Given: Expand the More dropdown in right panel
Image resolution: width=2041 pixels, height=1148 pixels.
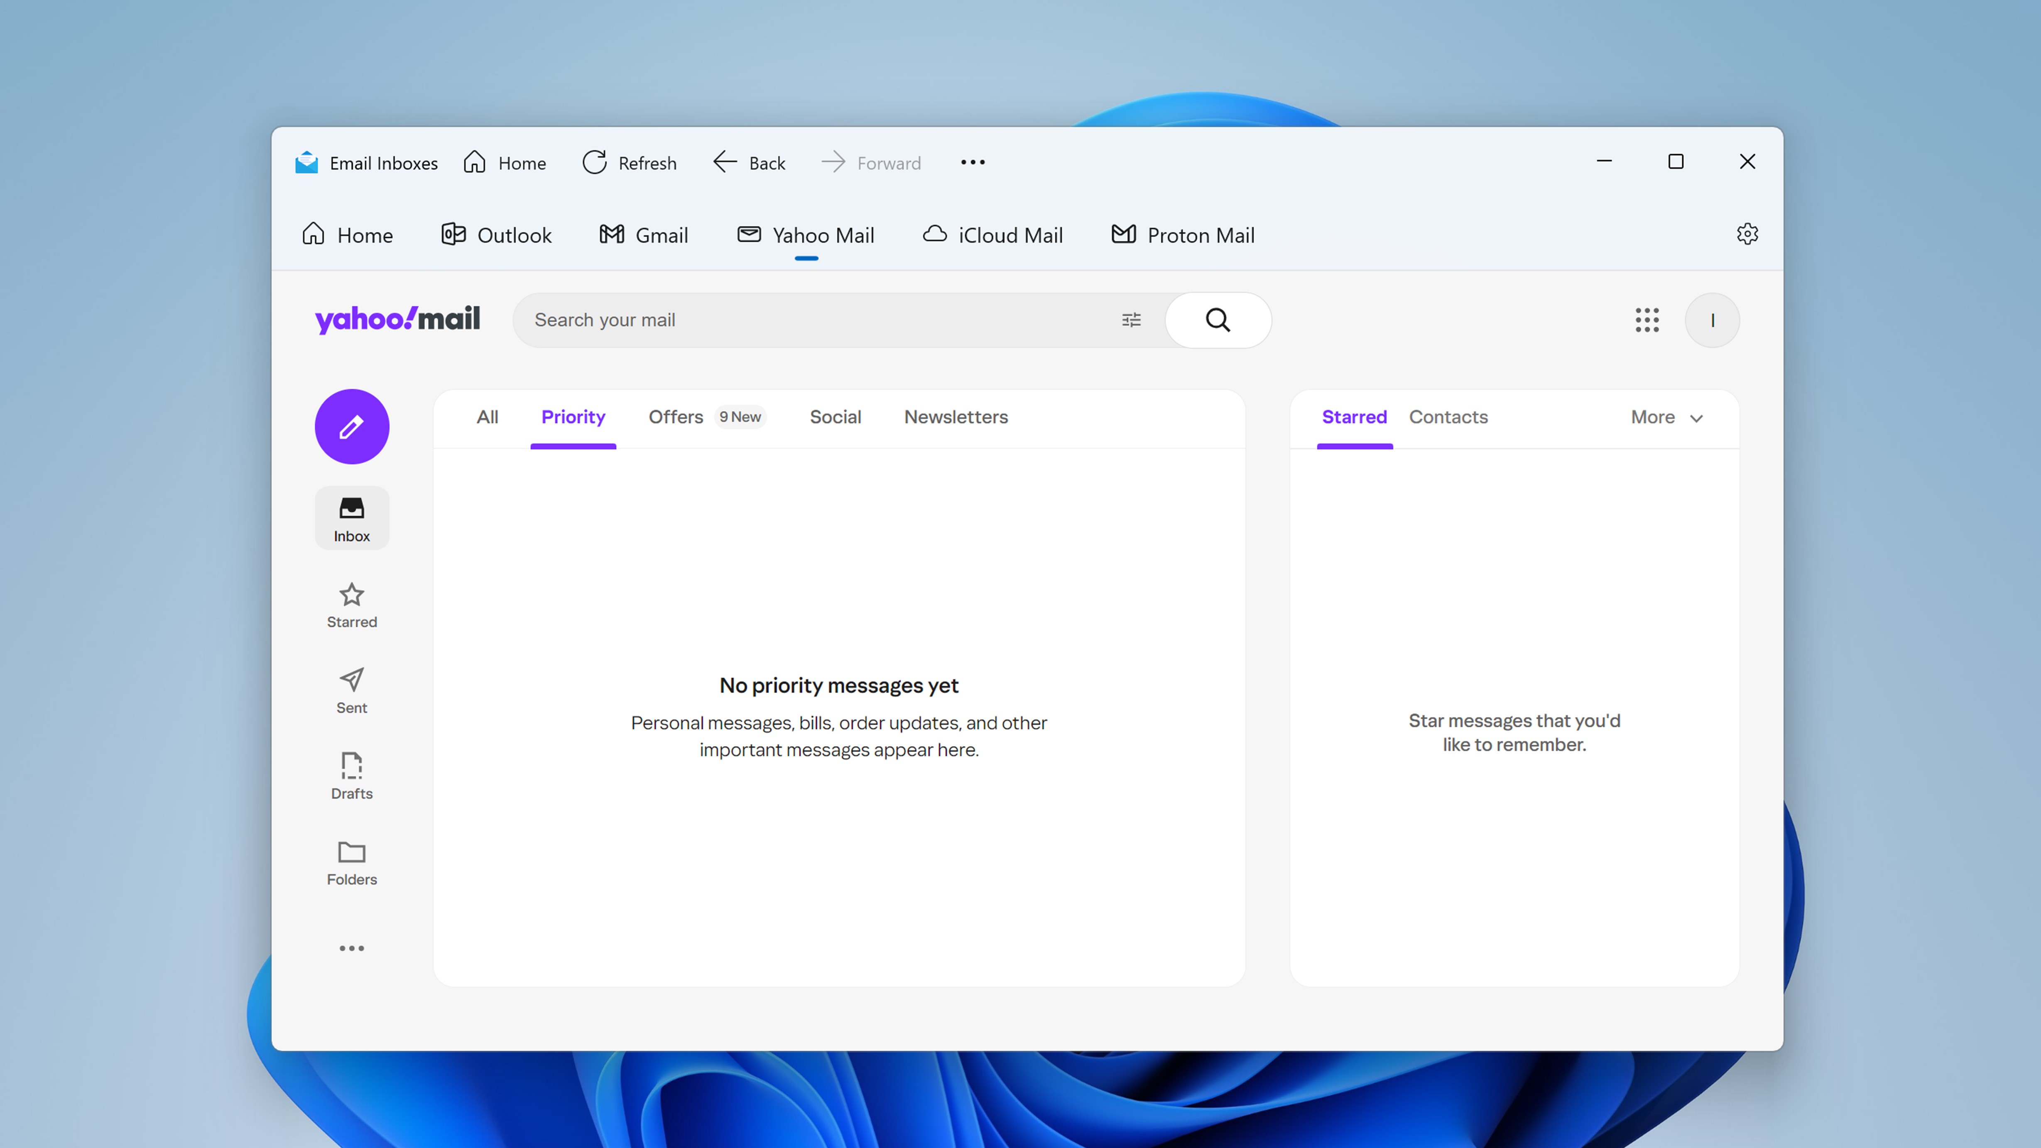Looking at the screenshot, I should pyautogui.click(x=1666, y=418).
